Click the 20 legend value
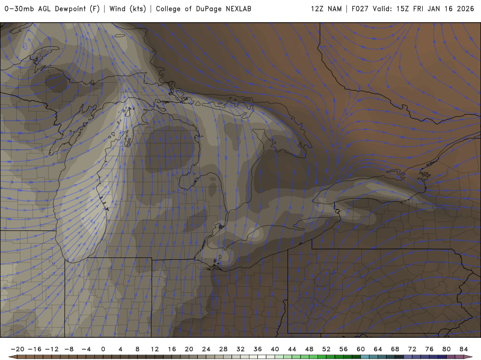 click(189, 349)
